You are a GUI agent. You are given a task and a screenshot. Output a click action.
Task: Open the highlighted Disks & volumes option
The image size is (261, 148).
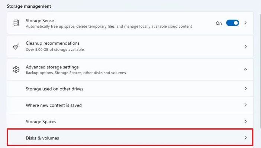42,138
